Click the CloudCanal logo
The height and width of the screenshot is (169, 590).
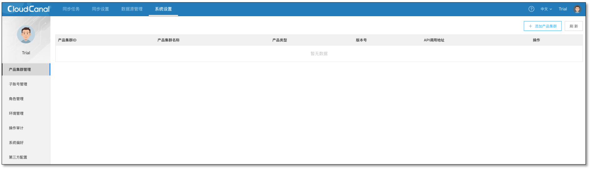tap(28, 9)
